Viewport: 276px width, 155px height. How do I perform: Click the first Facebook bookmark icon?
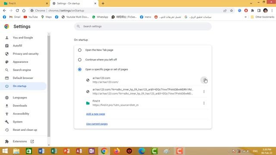pyautogui.click(x=4, y=17)
